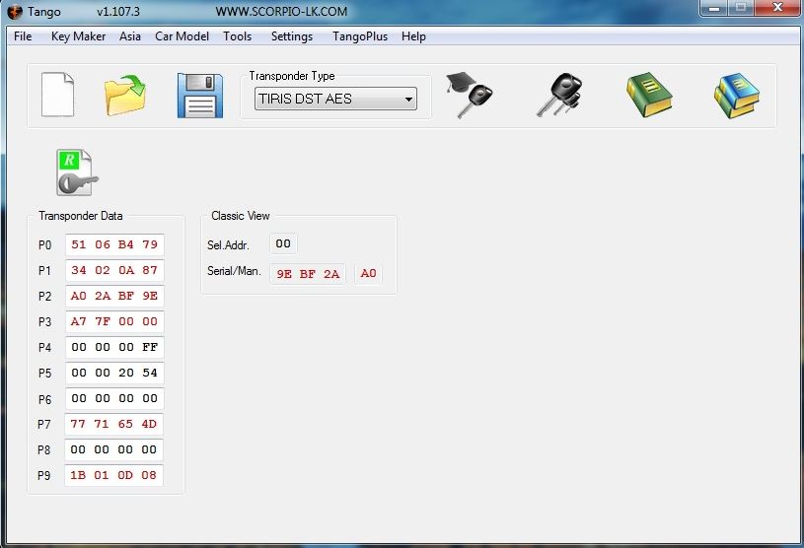Image resolution: width=804 pixels, height=548 pixels.
Task: Click the Serial/Man. label
Action: pos(234,271)
